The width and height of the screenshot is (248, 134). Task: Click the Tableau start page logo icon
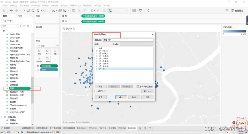pyautogui.click(x=4, y=11)
